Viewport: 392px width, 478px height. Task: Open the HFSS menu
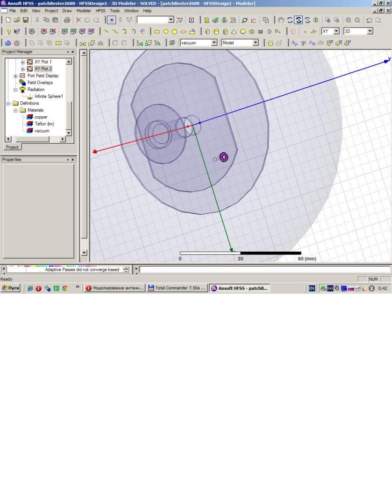[100, 10]
